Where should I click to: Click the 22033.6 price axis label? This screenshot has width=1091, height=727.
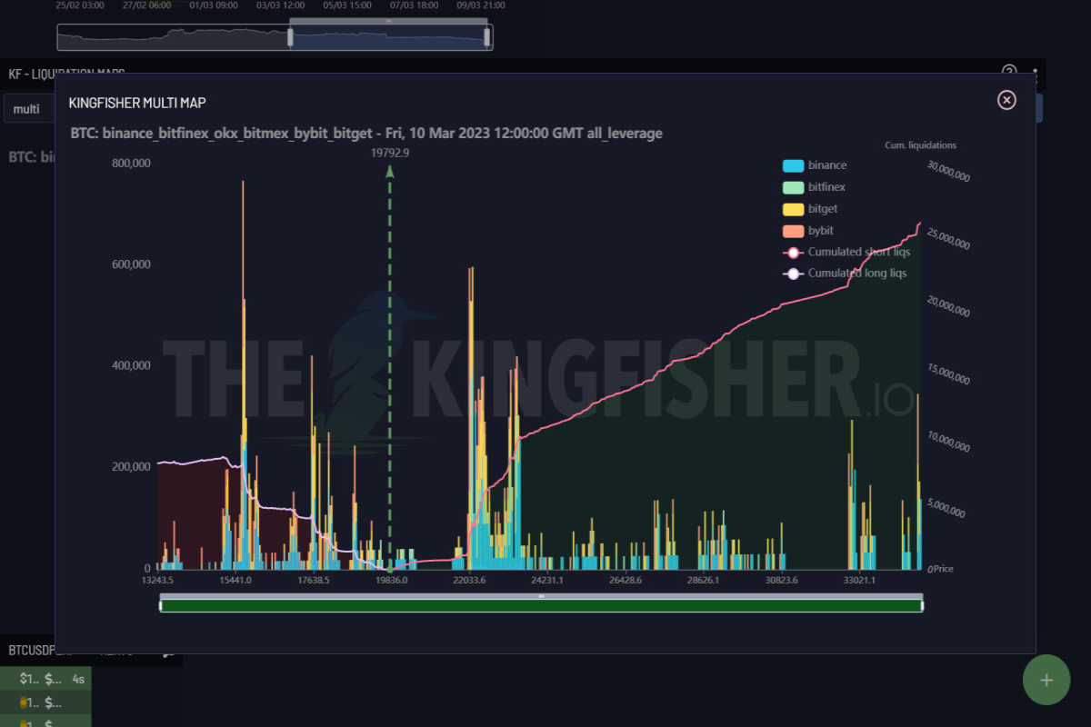click(x=469, y=581)
